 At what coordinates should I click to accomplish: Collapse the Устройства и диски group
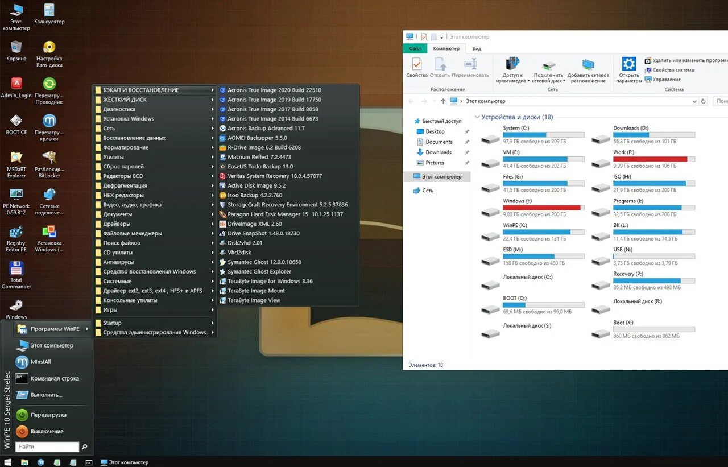477,117
